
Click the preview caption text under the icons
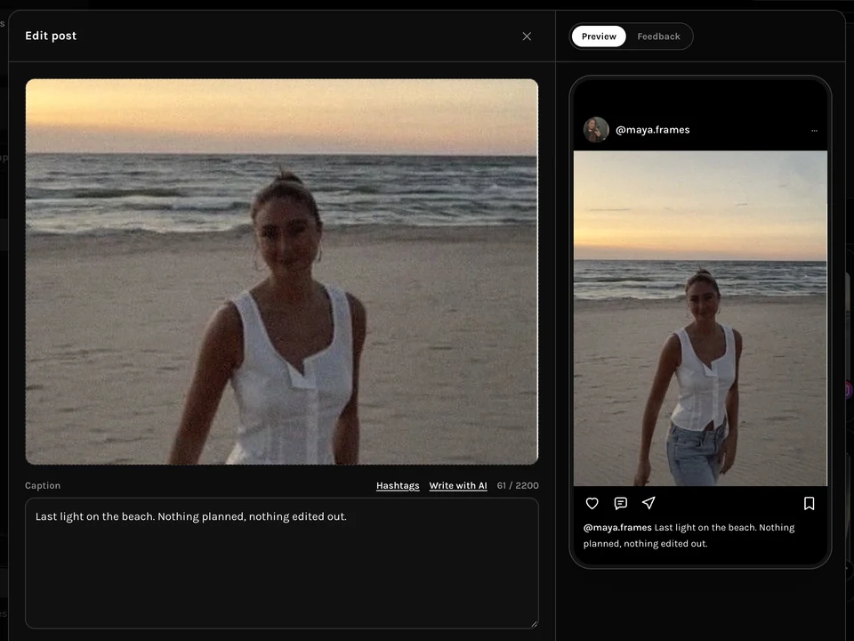coord(689,535)
